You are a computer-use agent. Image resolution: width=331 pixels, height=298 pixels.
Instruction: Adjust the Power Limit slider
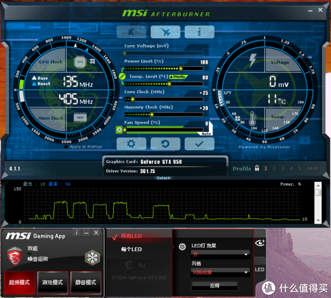[x=164, y=68]
